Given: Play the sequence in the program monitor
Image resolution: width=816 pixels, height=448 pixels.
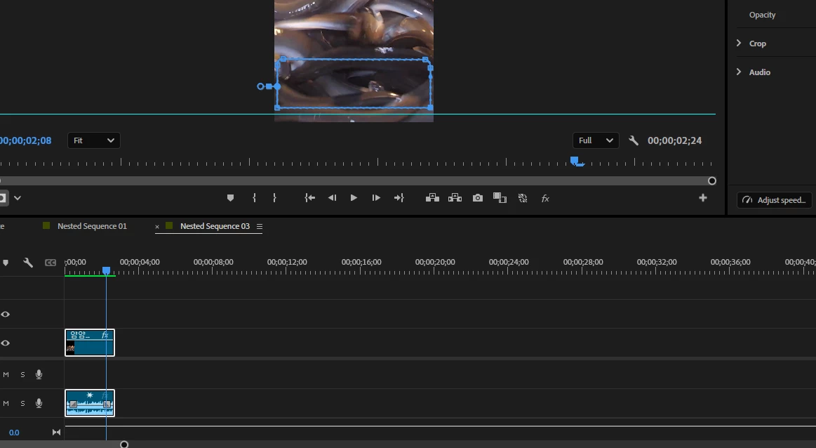Looking at the screenshot, I should tap(354, 198).
